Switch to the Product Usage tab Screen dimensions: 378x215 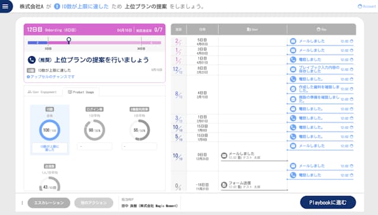click(81, 92)
